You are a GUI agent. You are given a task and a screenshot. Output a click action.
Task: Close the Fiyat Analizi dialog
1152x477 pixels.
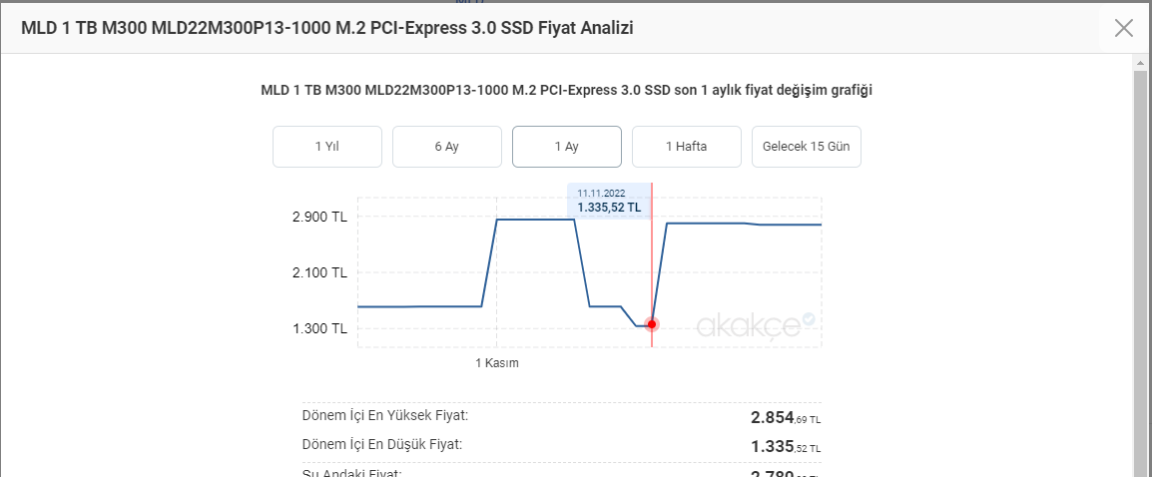(1124, 28)
